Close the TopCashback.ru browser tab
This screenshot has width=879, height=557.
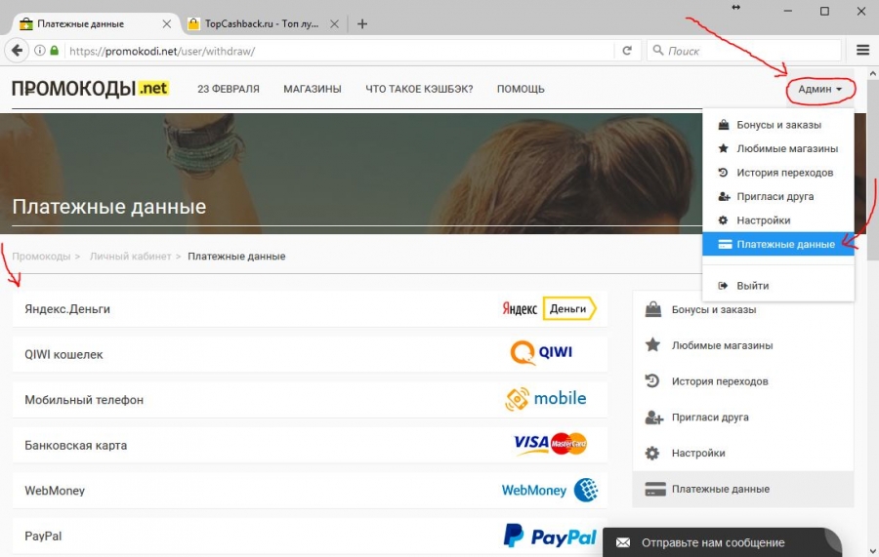(334, 24)
